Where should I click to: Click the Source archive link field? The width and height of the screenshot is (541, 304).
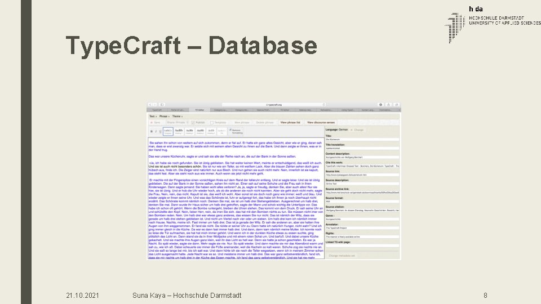362,193
